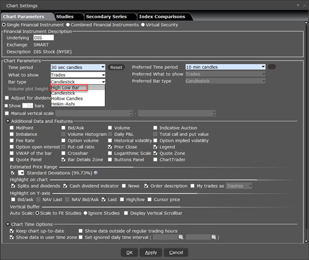Uncheck the Prior Close checkbox
This screenshot has height=260, width=309.
click(x=110, y=147)
